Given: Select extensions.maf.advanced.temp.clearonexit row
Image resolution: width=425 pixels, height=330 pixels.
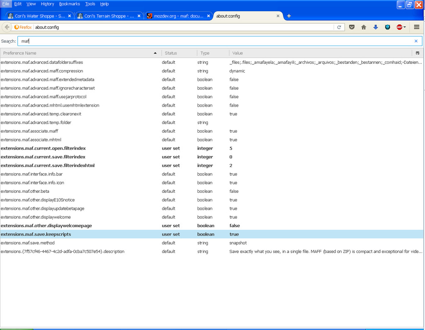Looking at the screenshot, I should click(x=212, y=114).
